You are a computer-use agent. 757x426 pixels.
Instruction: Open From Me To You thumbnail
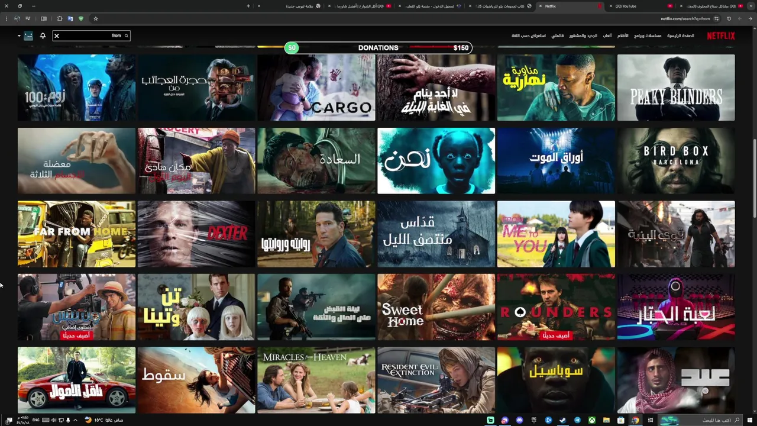click(x=556, y=234)
